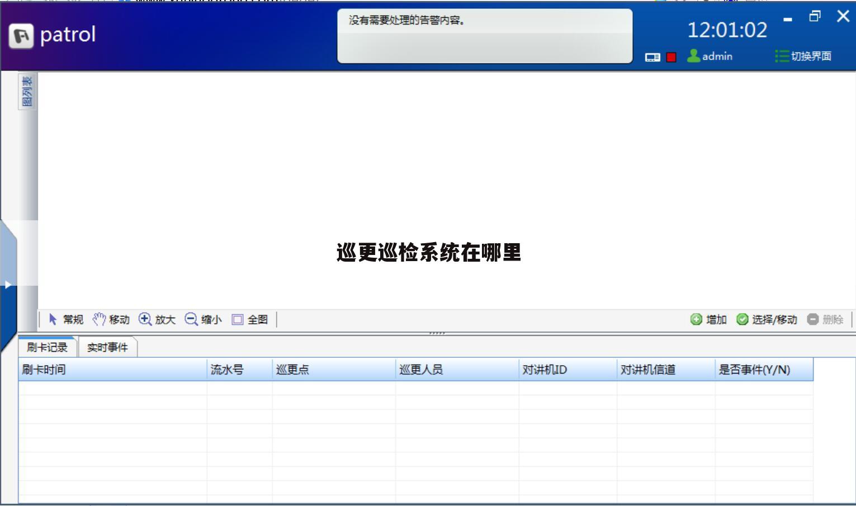Screen dimensions: 856x506
Task: Enable the 选择/移动 mode
Action: point(767,319)
